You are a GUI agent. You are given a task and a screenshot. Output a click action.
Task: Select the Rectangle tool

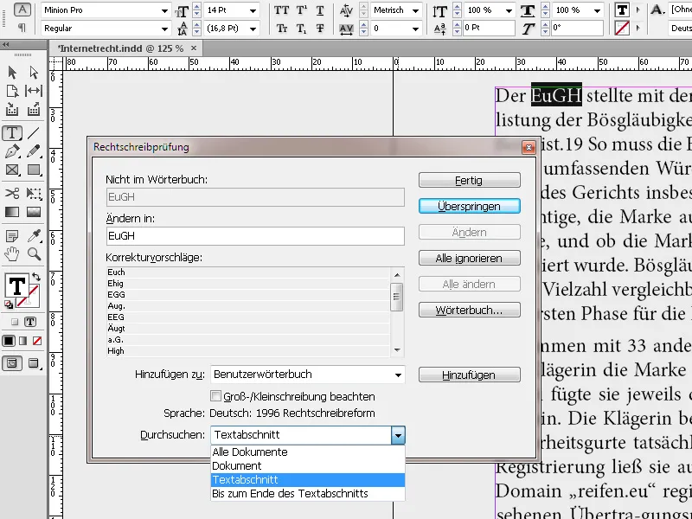[34, 170]
